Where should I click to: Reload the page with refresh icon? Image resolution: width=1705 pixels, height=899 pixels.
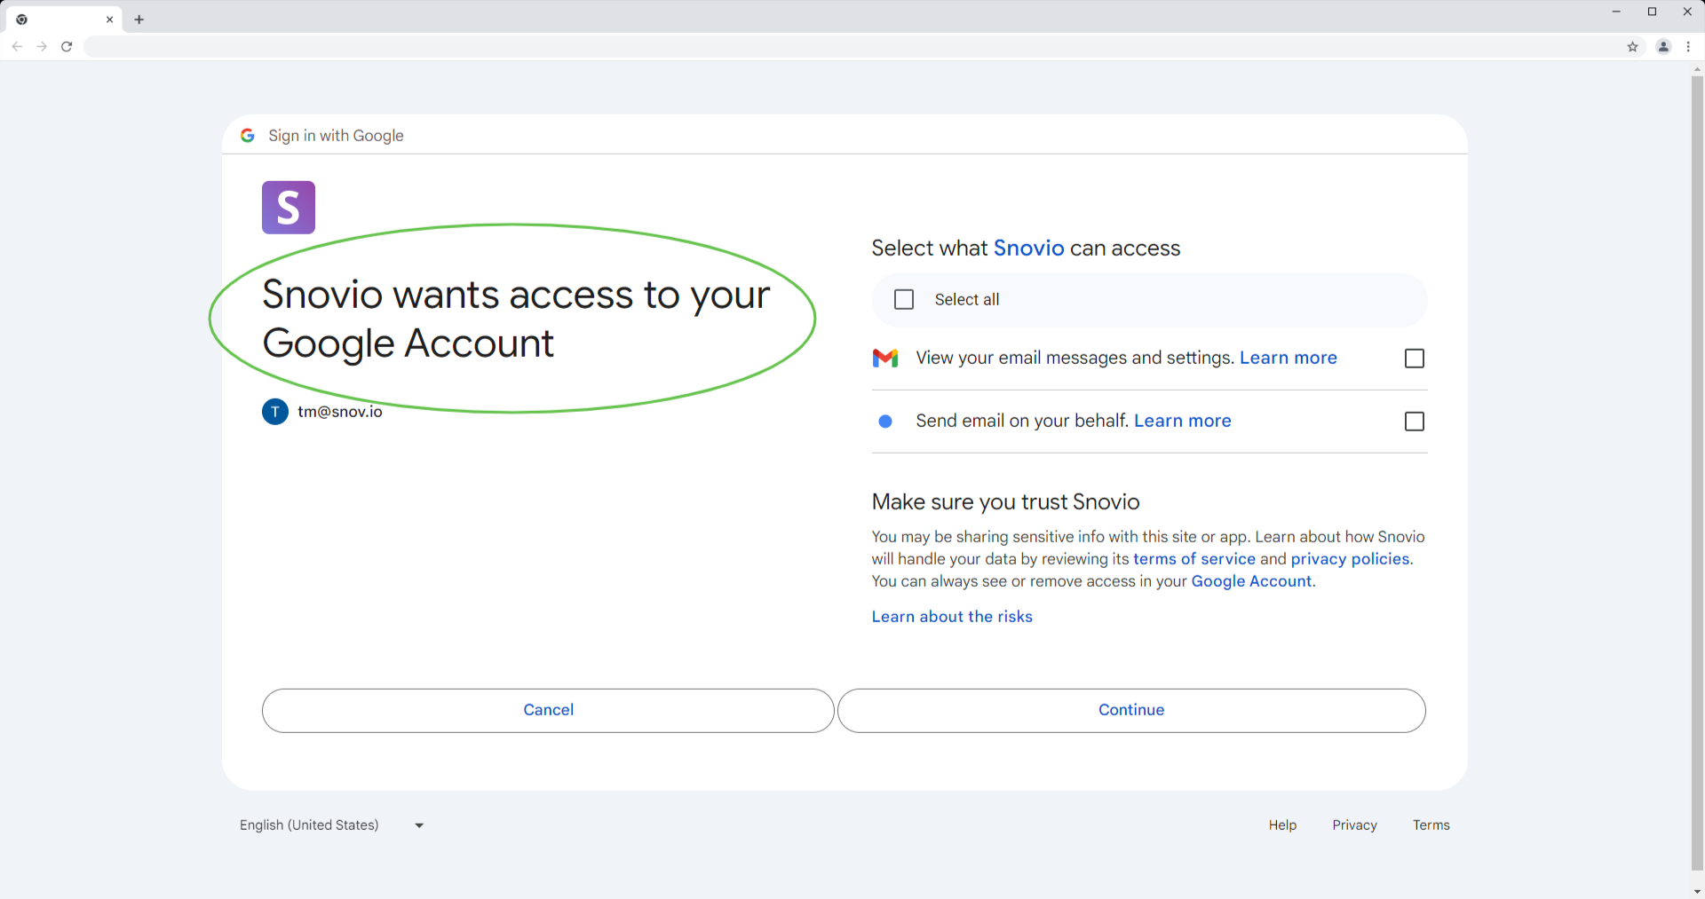click(67, 46)
